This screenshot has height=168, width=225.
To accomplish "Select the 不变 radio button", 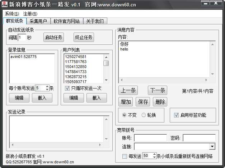I will (124, 115).
